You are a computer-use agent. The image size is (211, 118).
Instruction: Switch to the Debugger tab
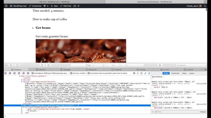coord(66,69)
